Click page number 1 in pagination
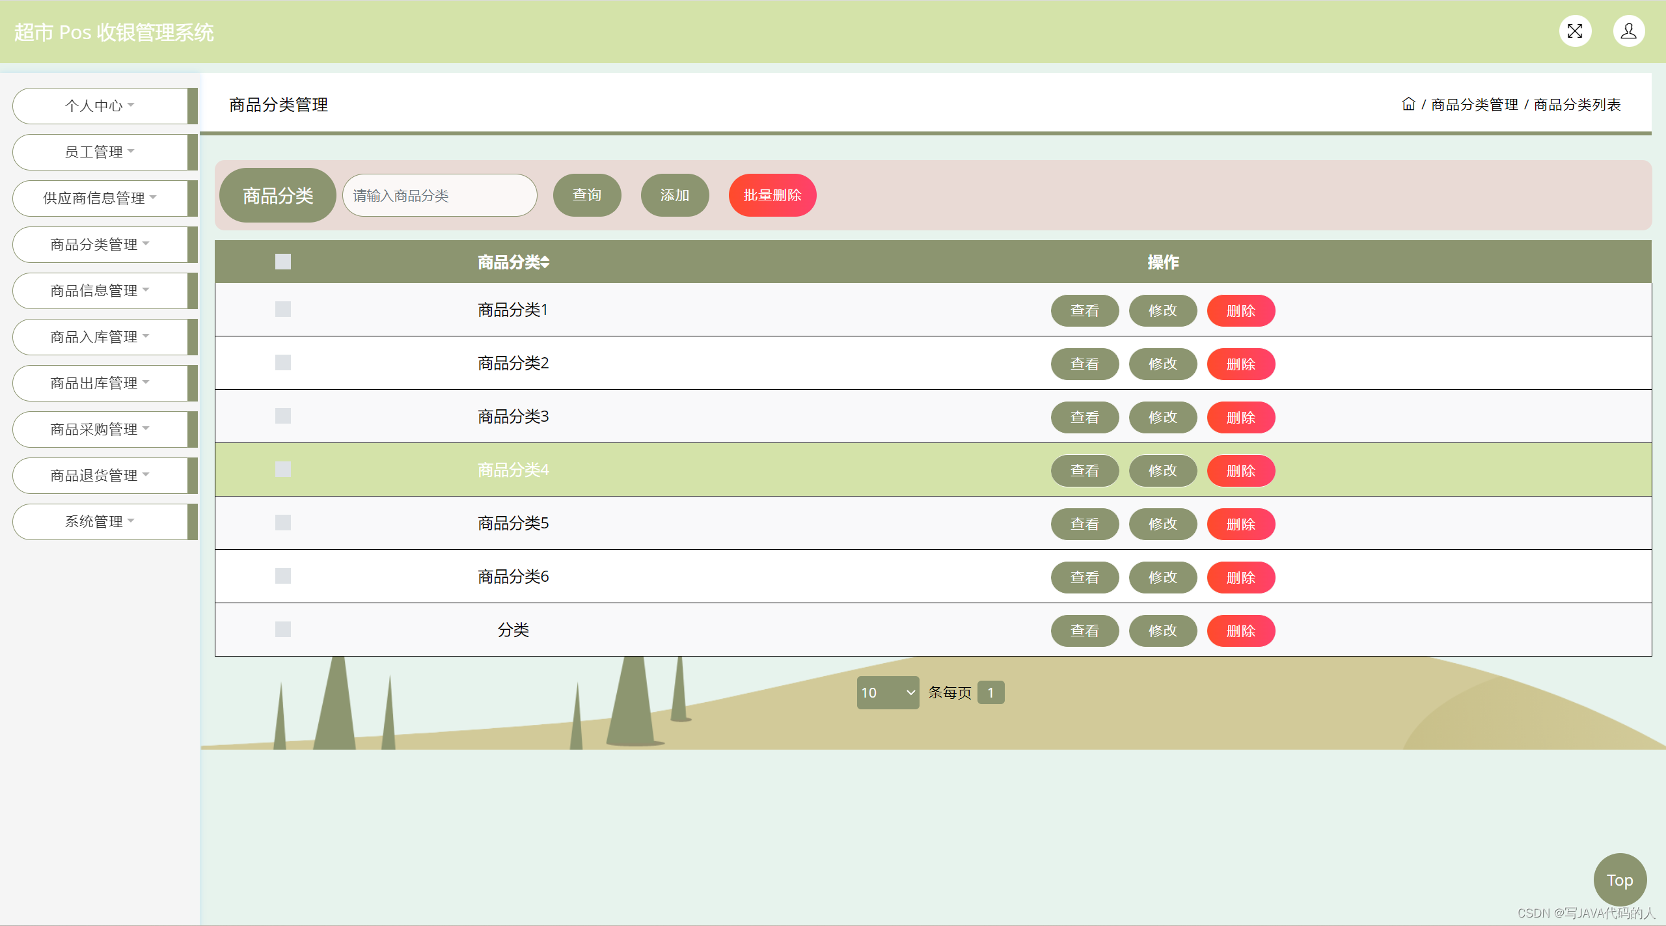 990,692
